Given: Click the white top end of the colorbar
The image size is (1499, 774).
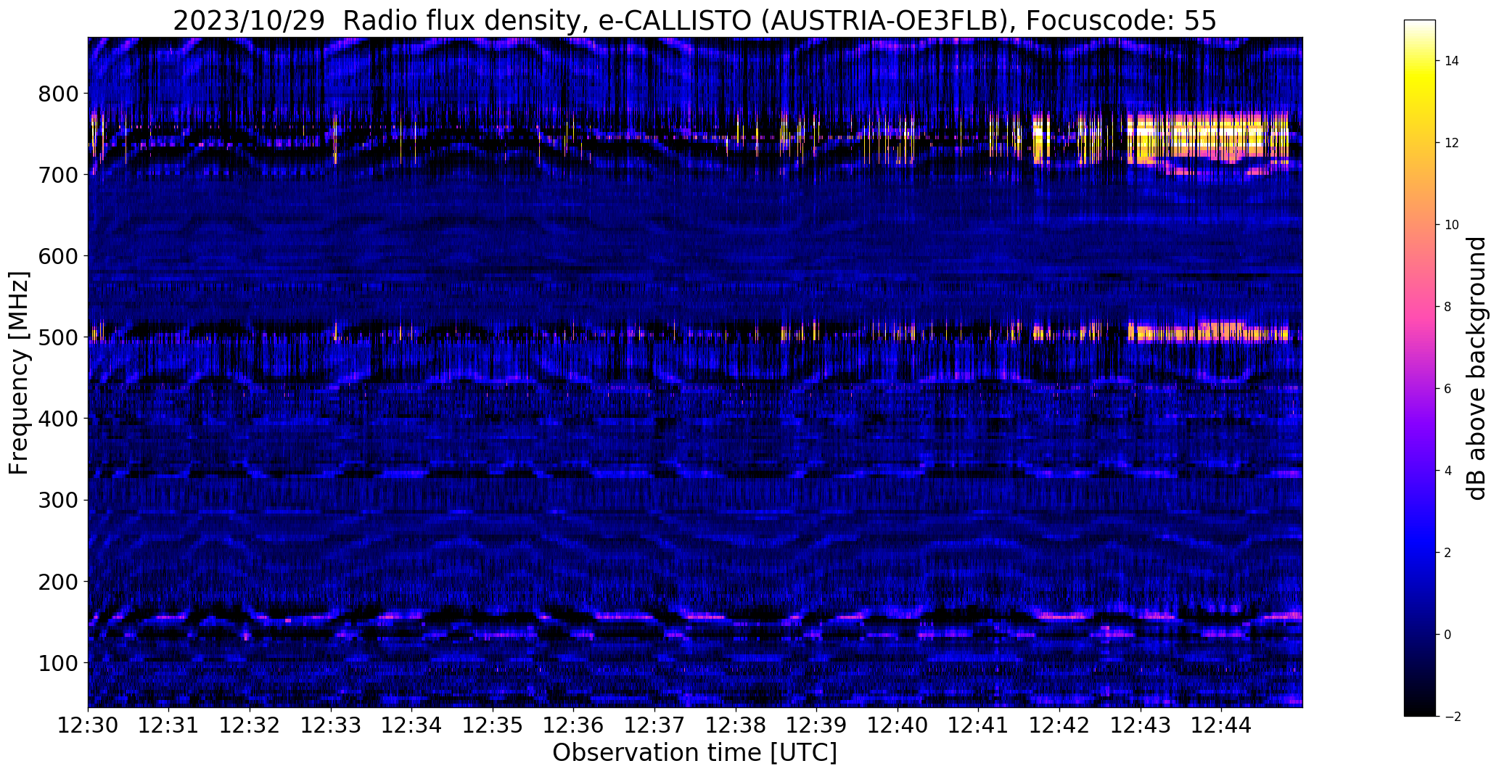Looking at the screenshot, I should click(x=1420, y=25).
